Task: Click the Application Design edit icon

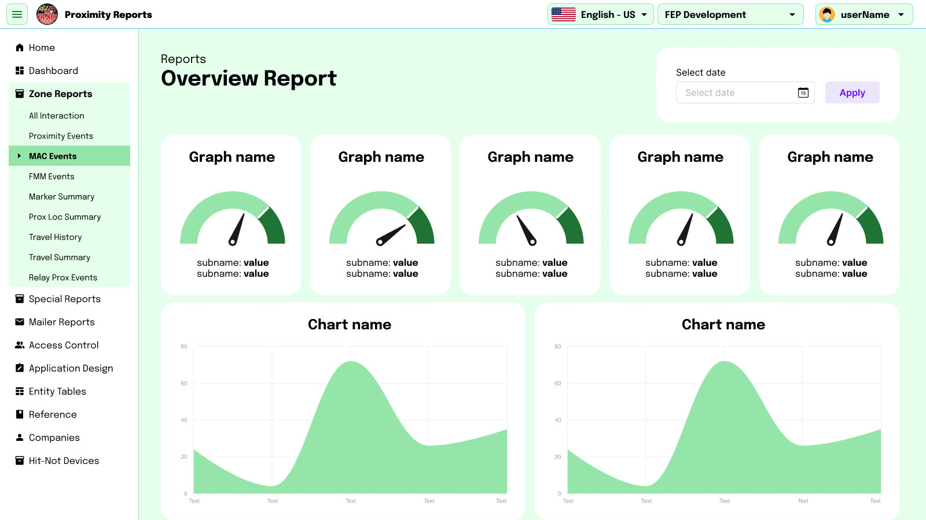Action: 20,368
